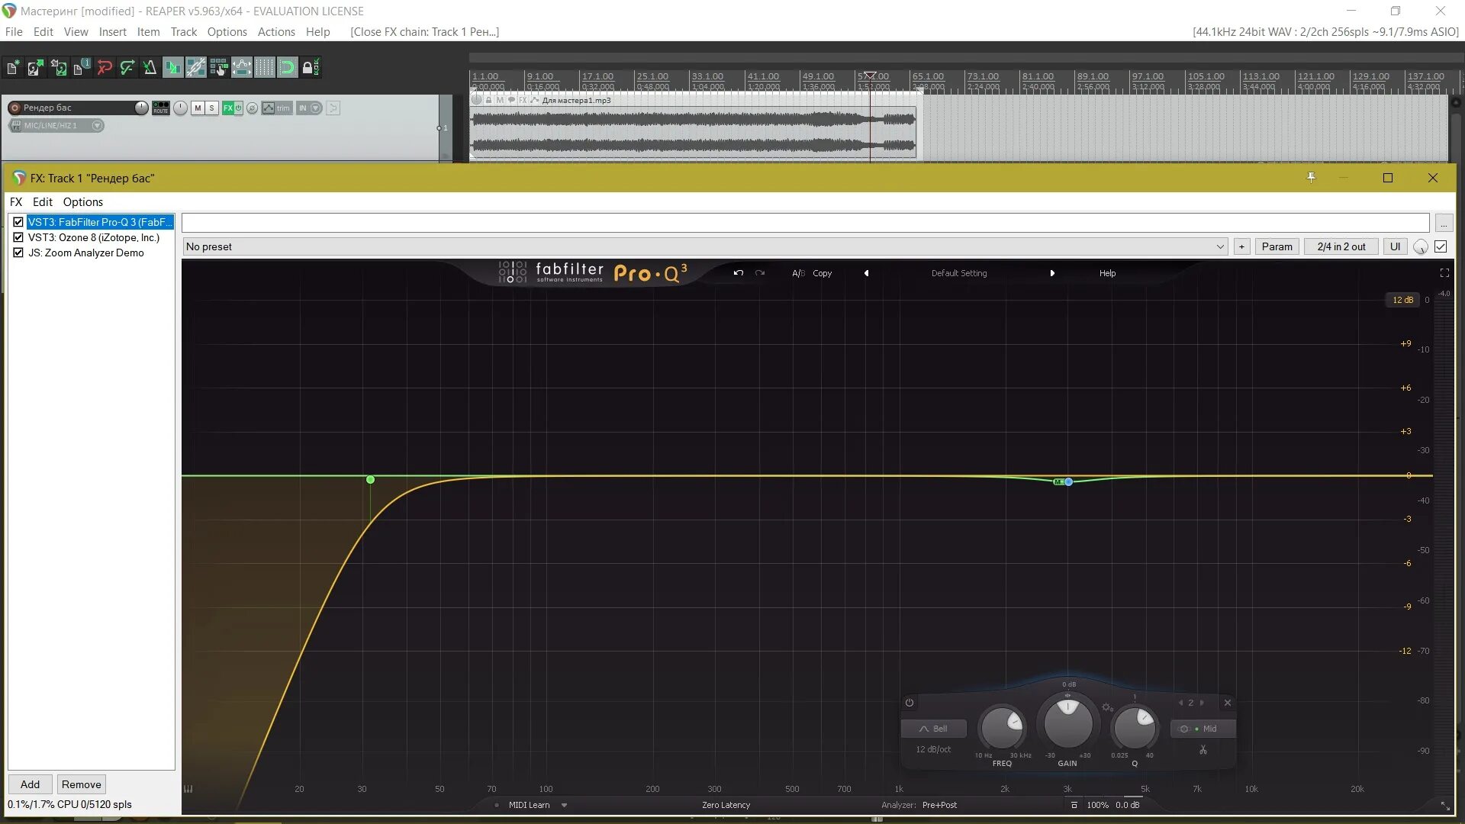Click the FREQ knob
Viewport: 1465px width, 824px height.
(x=1002, y=727)
